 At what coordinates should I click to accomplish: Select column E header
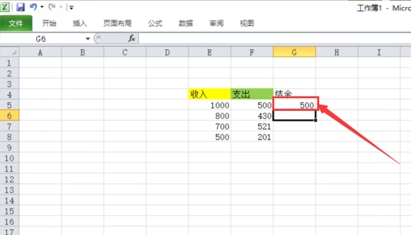[210, 52]
